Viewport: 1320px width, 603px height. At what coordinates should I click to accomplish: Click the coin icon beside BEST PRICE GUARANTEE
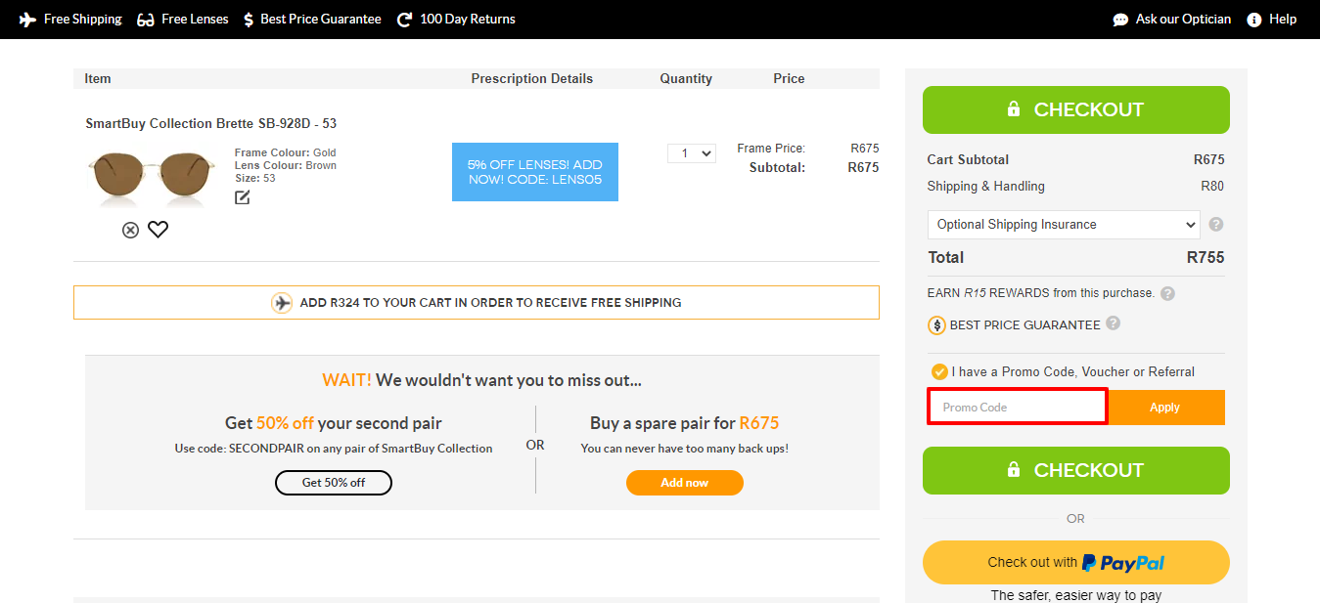936,325
